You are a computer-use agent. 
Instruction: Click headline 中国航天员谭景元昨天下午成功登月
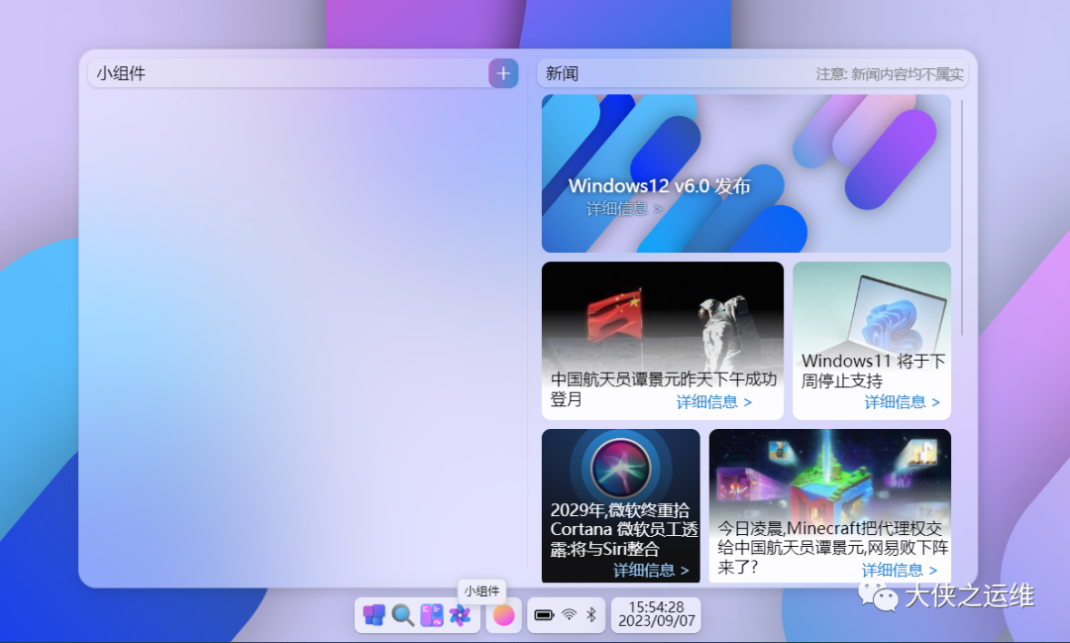tap(663, 389)
